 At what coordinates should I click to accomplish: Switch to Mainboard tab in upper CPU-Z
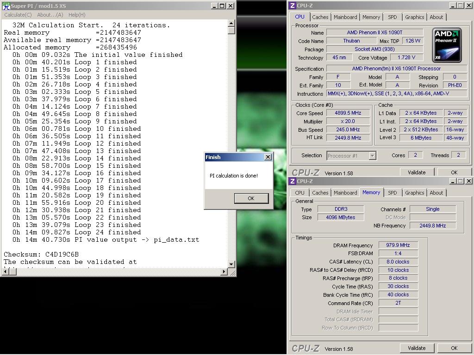click(345, 17)
